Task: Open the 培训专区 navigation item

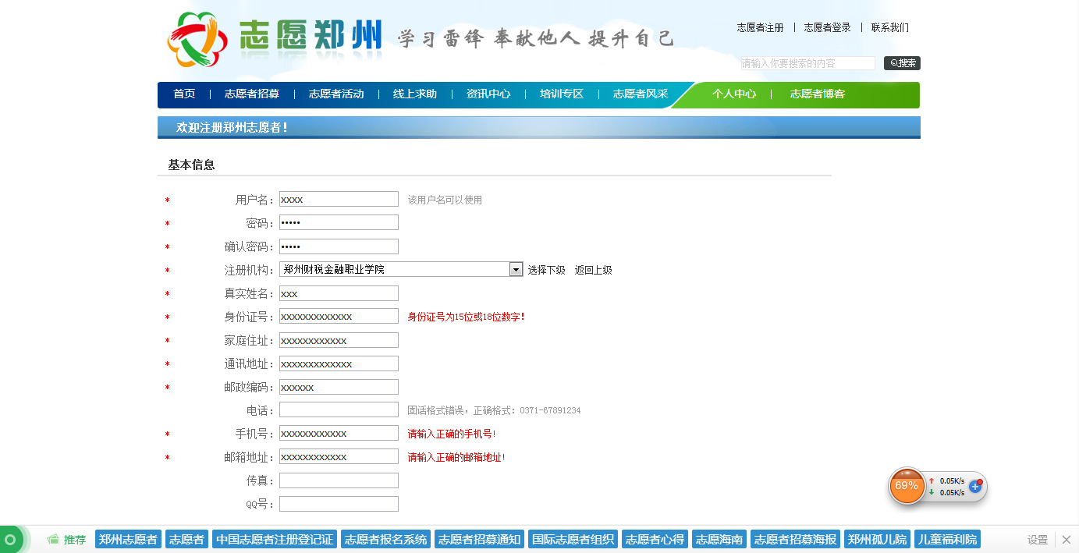Action: click(561, 94)
